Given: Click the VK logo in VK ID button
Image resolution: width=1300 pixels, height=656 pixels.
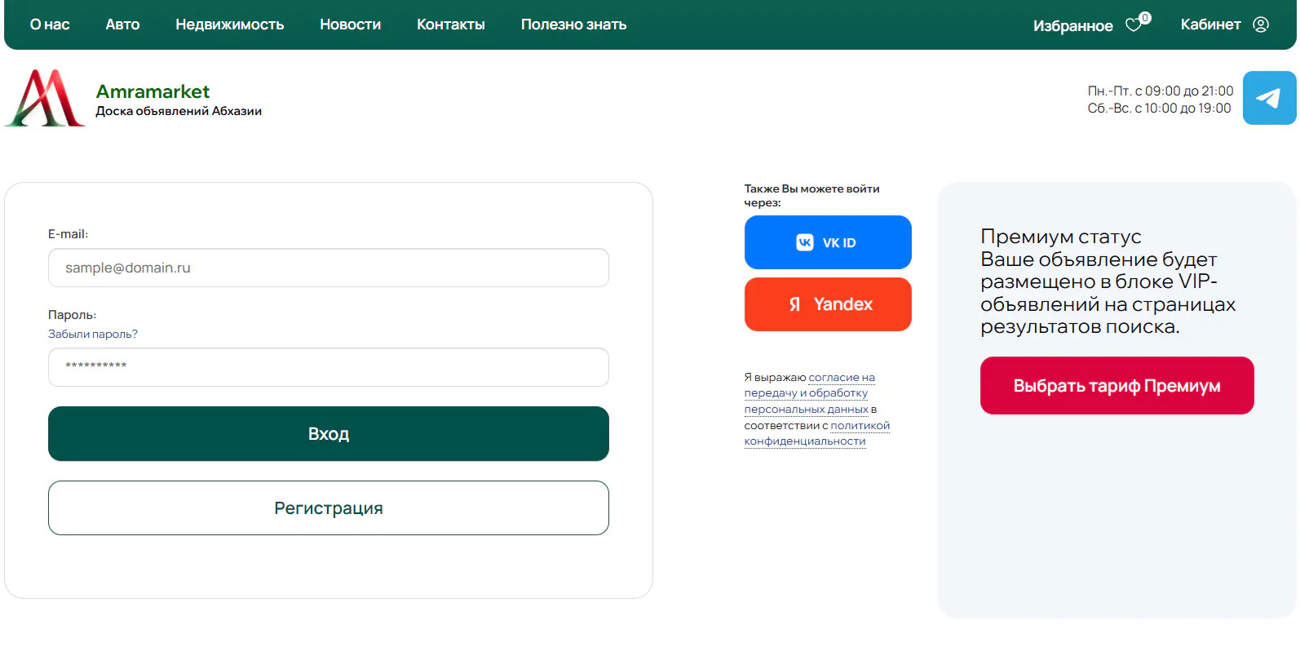Looking at the screenshot, I should click(805, 242).
